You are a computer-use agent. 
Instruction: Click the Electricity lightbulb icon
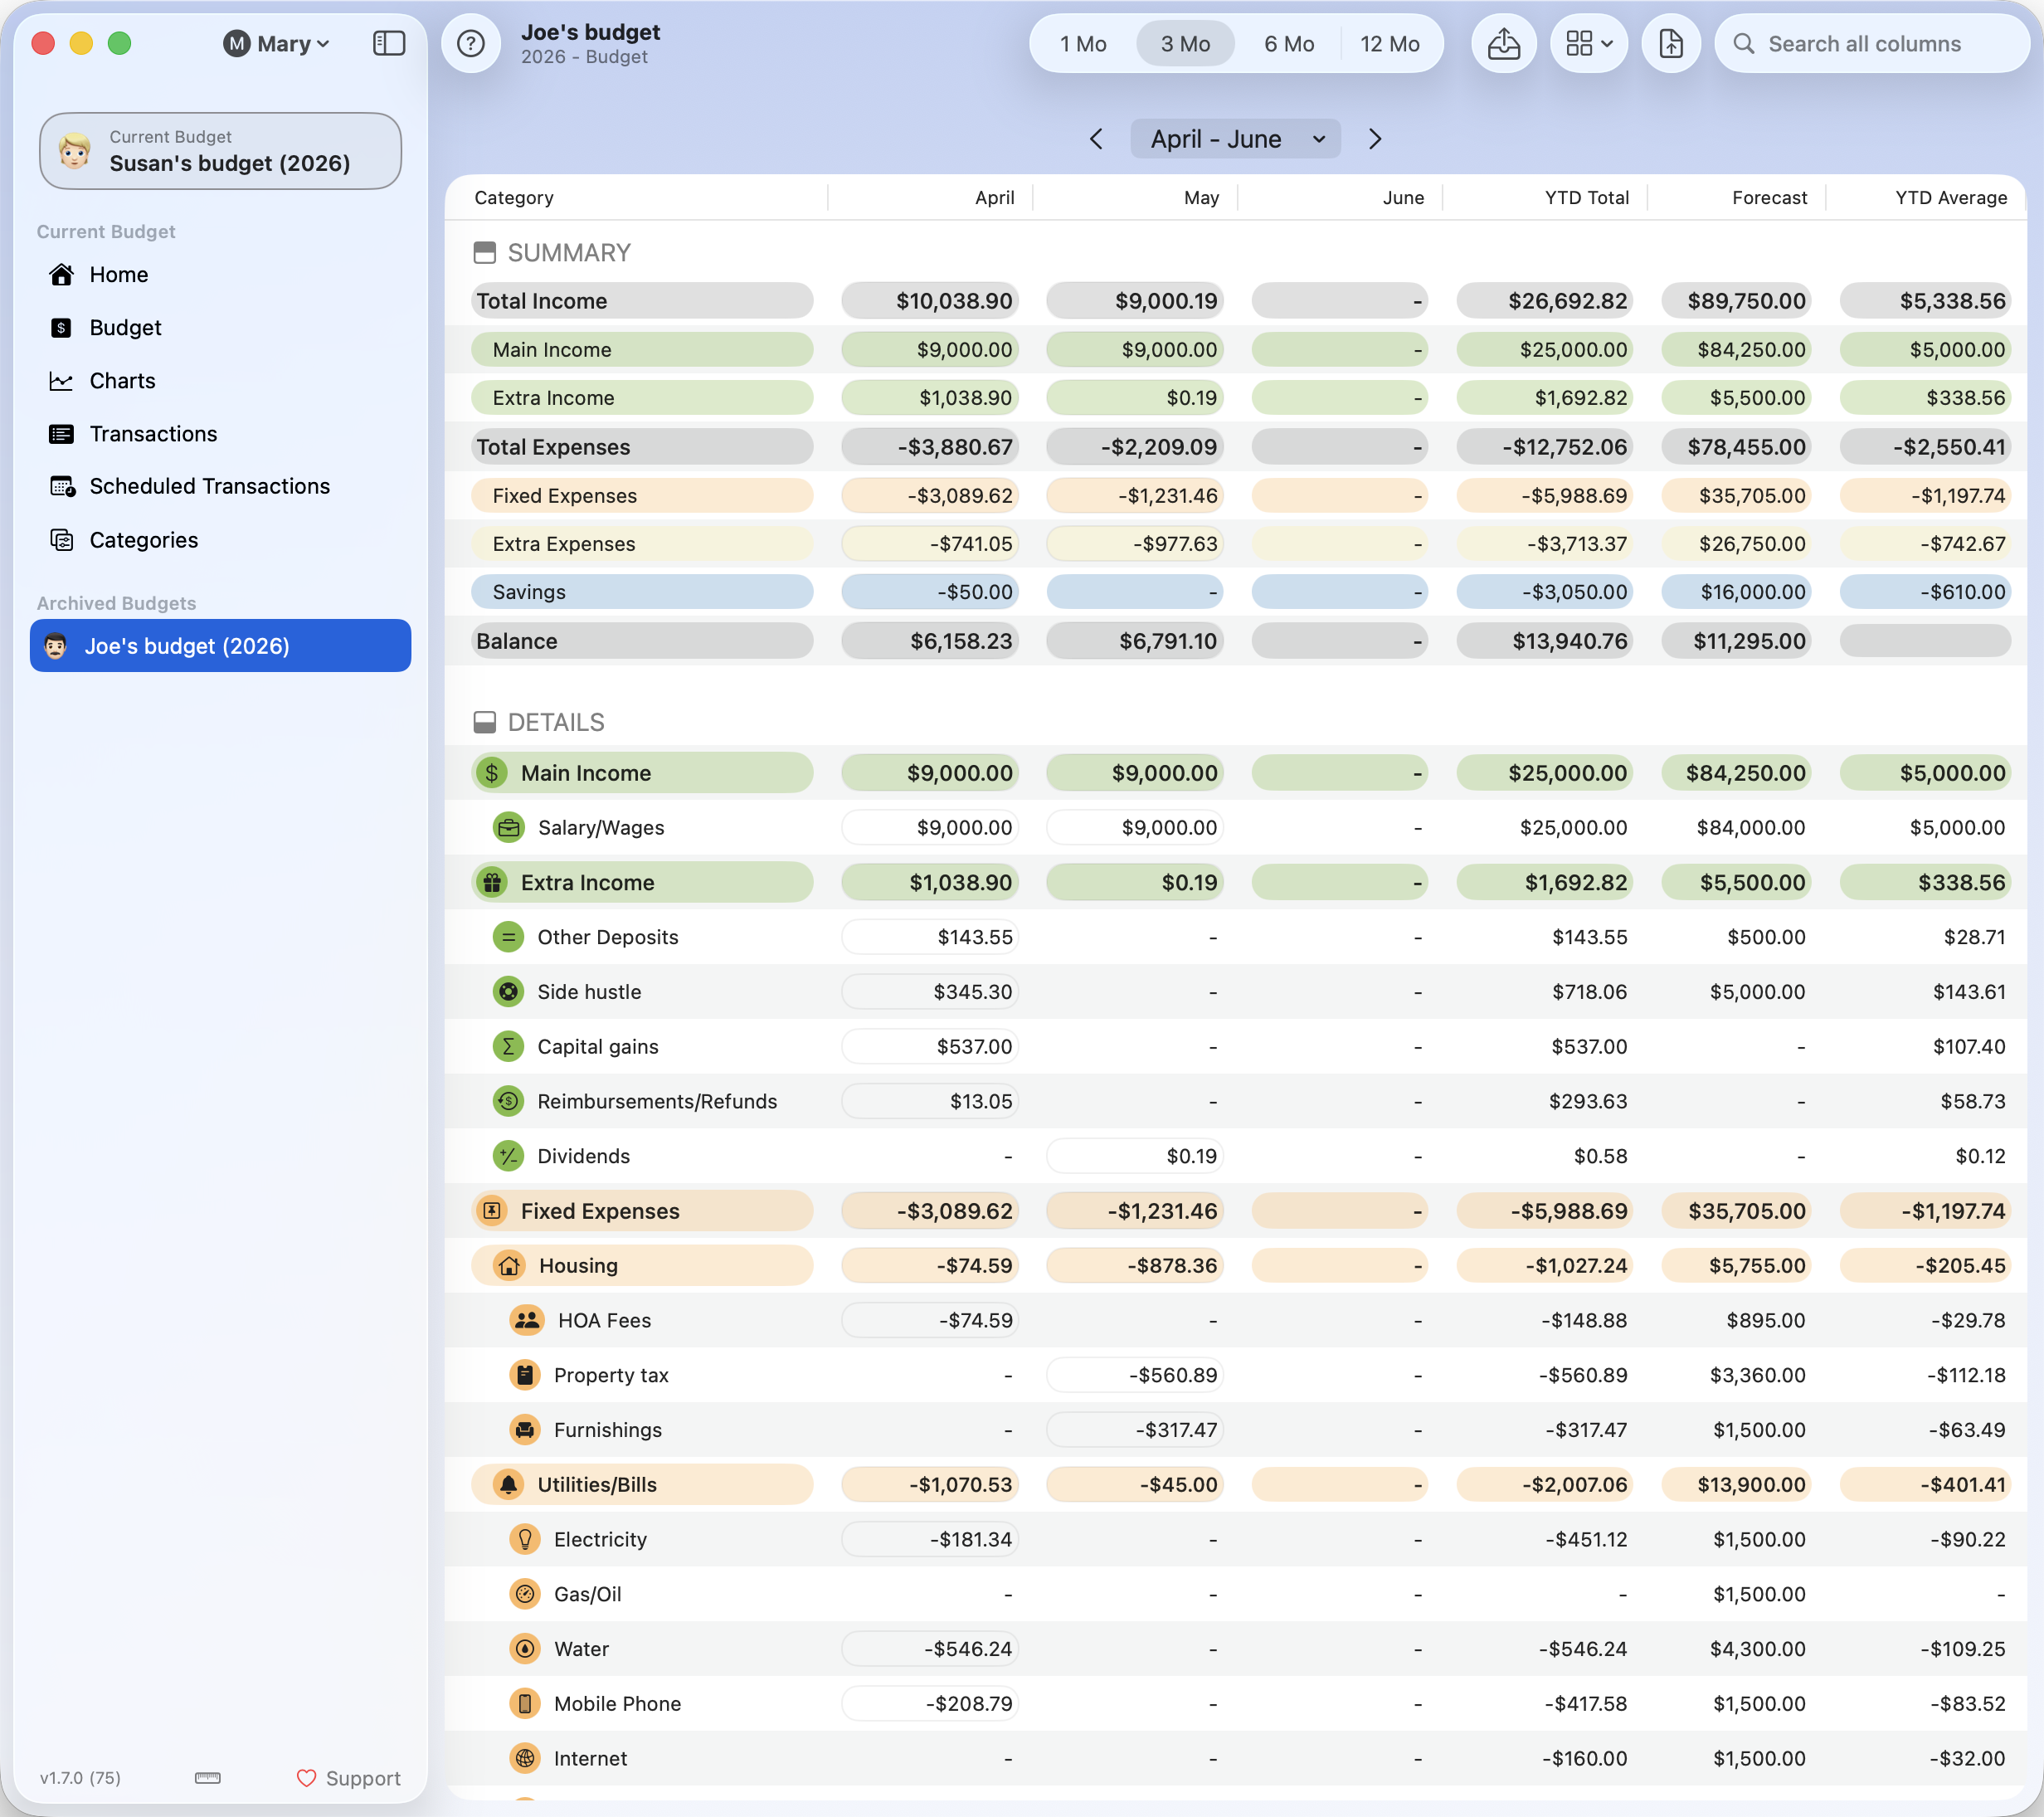coord(525,1539)
